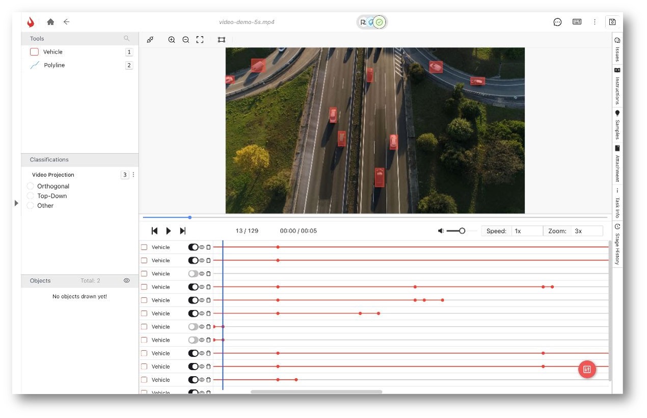Click the red filter settings floating button

(x=586, y=370)
